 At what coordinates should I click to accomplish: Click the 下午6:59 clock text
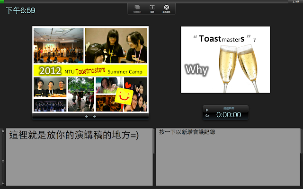click(x=20, y=10)
